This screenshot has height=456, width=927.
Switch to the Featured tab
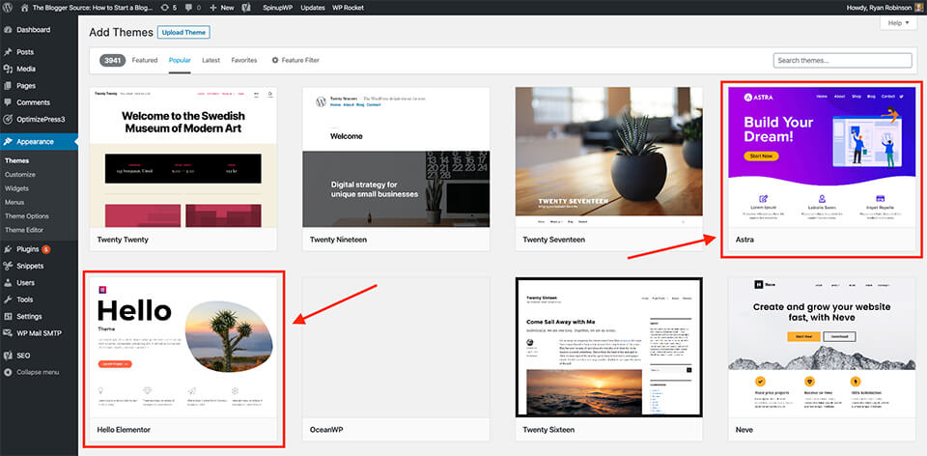click(x=145, y=60)
